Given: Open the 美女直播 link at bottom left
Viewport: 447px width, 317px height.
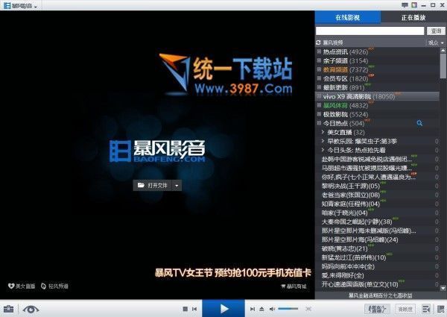Looking at the screenshot, I should coord(22,286).
